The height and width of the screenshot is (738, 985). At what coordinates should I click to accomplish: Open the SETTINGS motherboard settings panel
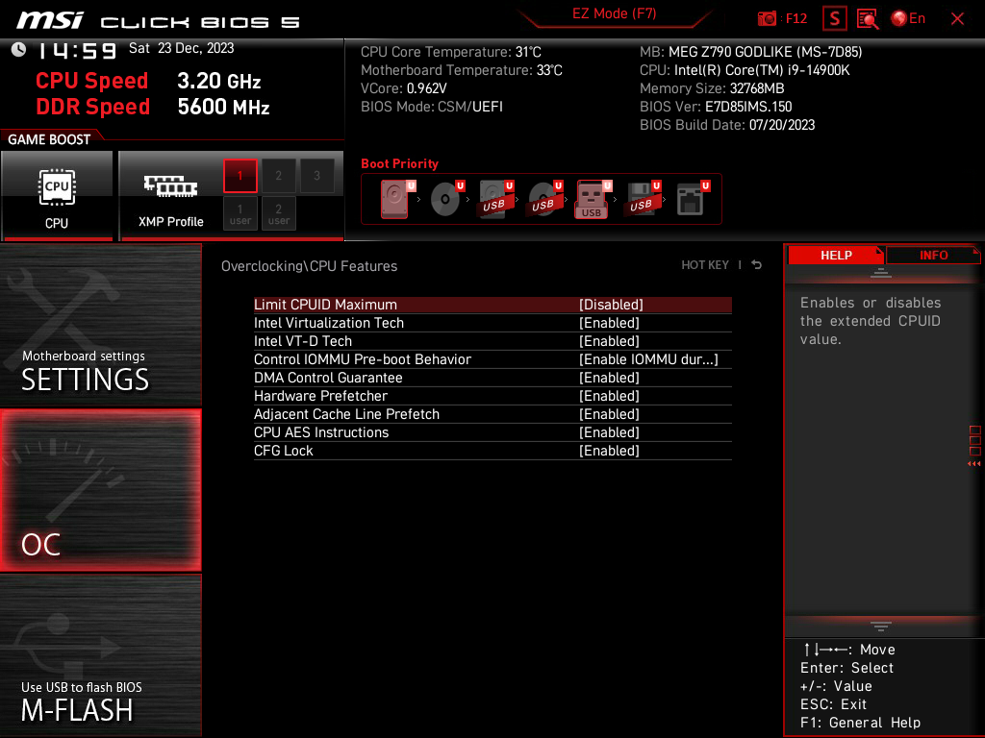coord(100,325)
